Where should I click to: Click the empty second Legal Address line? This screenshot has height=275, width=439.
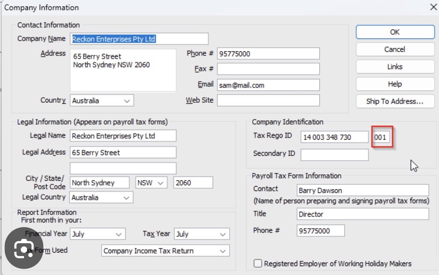click(x=123, y=168)
